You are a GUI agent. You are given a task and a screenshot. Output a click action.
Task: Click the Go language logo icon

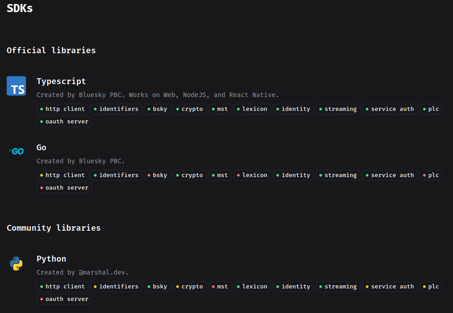click(x=16, y=151)
